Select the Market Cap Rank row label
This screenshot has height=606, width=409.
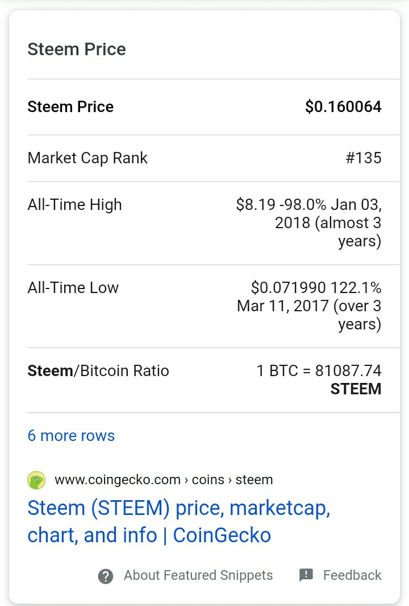pyautogui.click(x=87, y=158)
